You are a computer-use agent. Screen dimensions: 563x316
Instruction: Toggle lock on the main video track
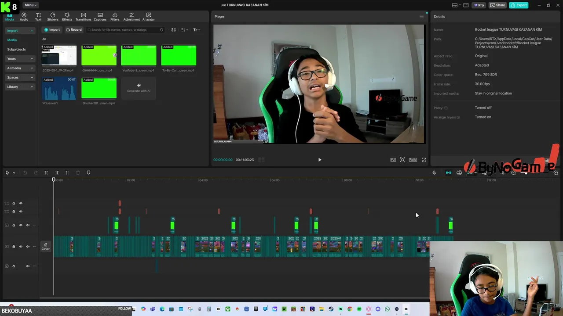(x=14, y=246)
